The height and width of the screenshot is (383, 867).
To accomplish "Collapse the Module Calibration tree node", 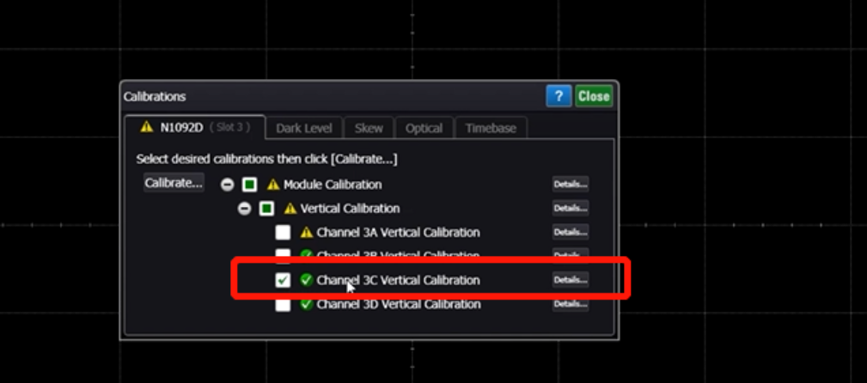I will [228, 185].
